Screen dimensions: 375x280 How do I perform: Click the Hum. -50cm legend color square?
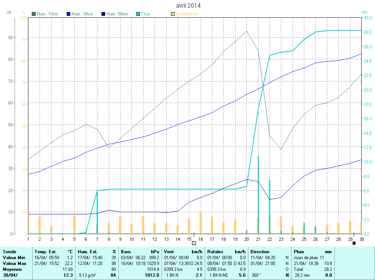coord(103,14)
